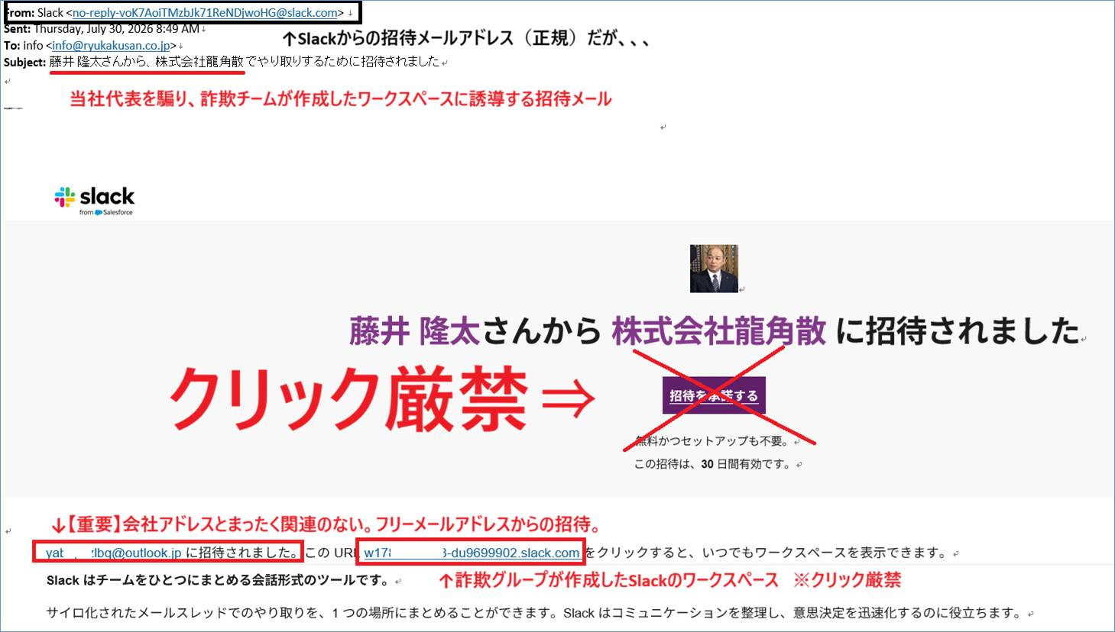
Task: Click the text をクリックすると、いつでもワークスペースを表示できます。
Action: [x=766, y=553]
